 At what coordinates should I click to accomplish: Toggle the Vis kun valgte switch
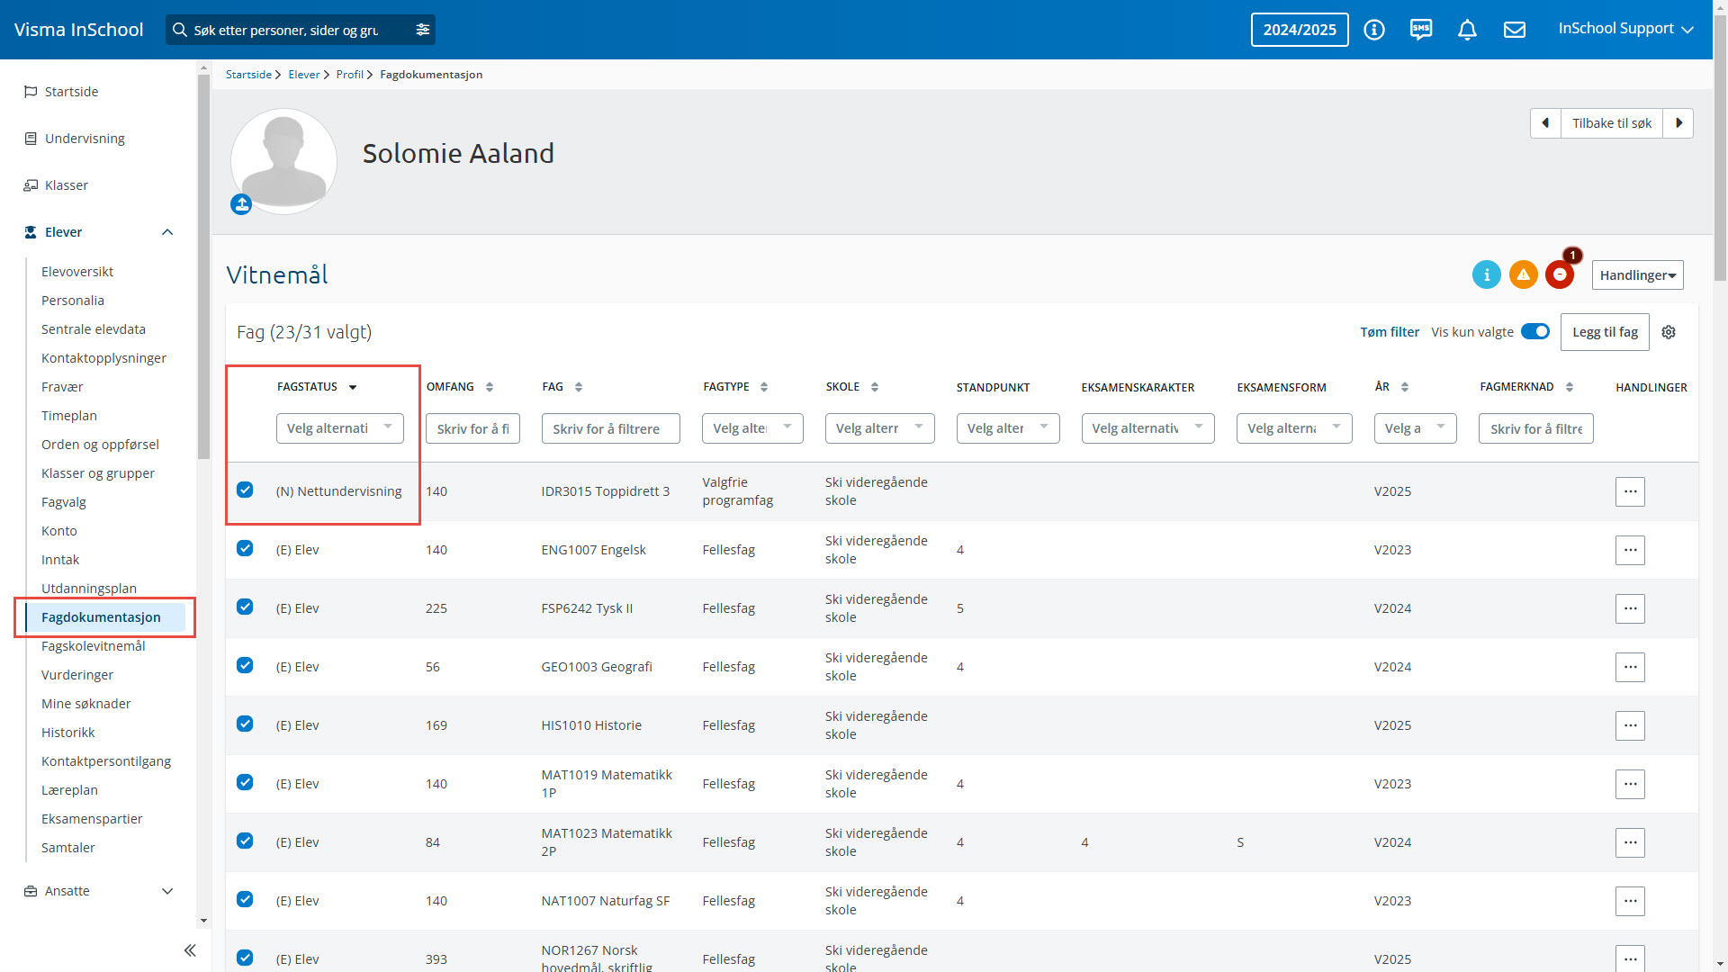coord(1535,331)
